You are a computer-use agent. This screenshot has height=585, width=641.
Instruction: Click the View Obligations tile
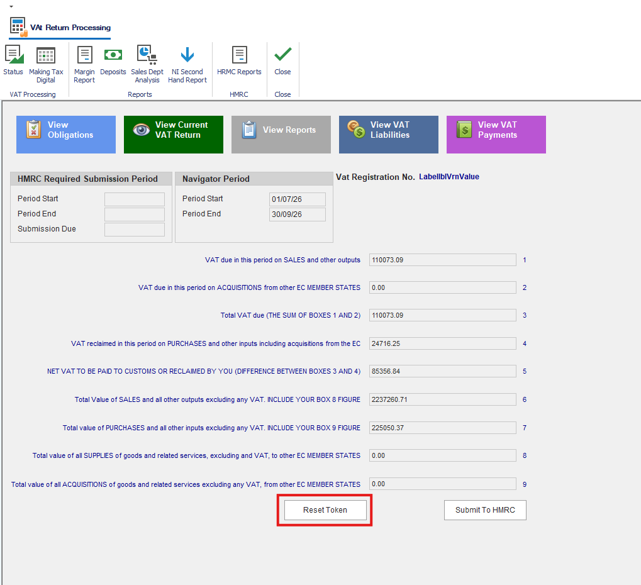click(x=66, y=135)
